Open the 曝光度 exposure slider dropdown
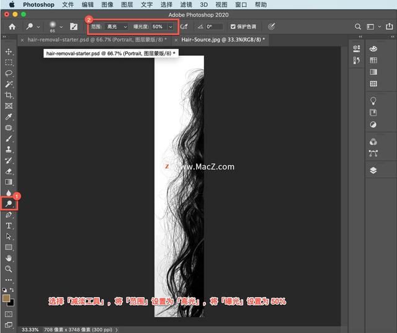 coord(171,27)
